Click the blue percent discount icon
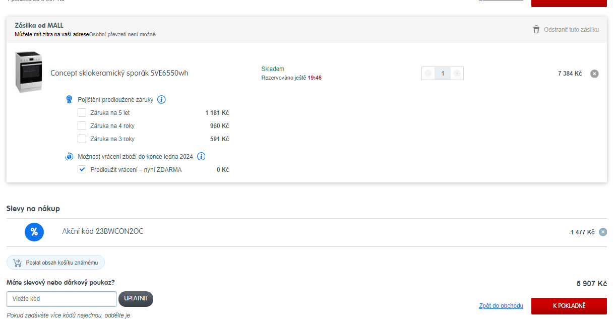Viewport: 614px width, 319px height. 34,232
